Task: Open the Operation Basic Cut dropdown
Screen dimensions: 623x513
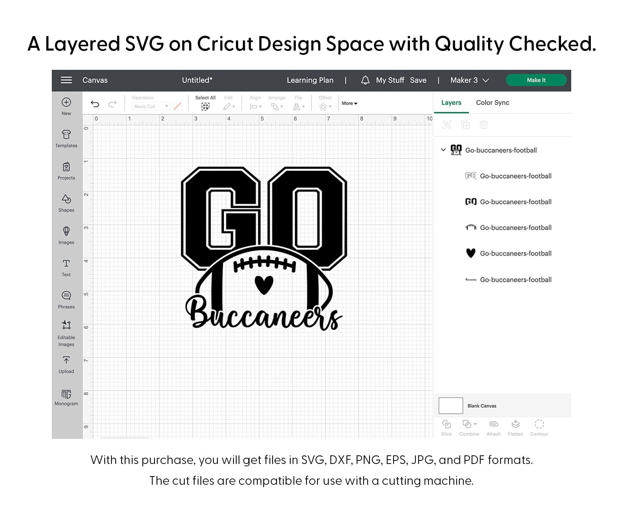Action: tap(151, 106)
